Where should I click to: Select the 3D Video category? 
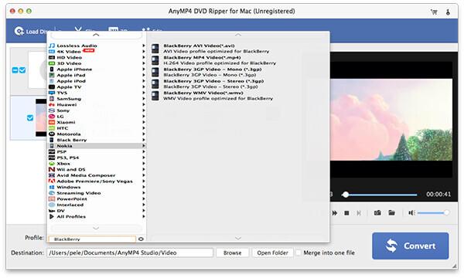tap(97, 63)
